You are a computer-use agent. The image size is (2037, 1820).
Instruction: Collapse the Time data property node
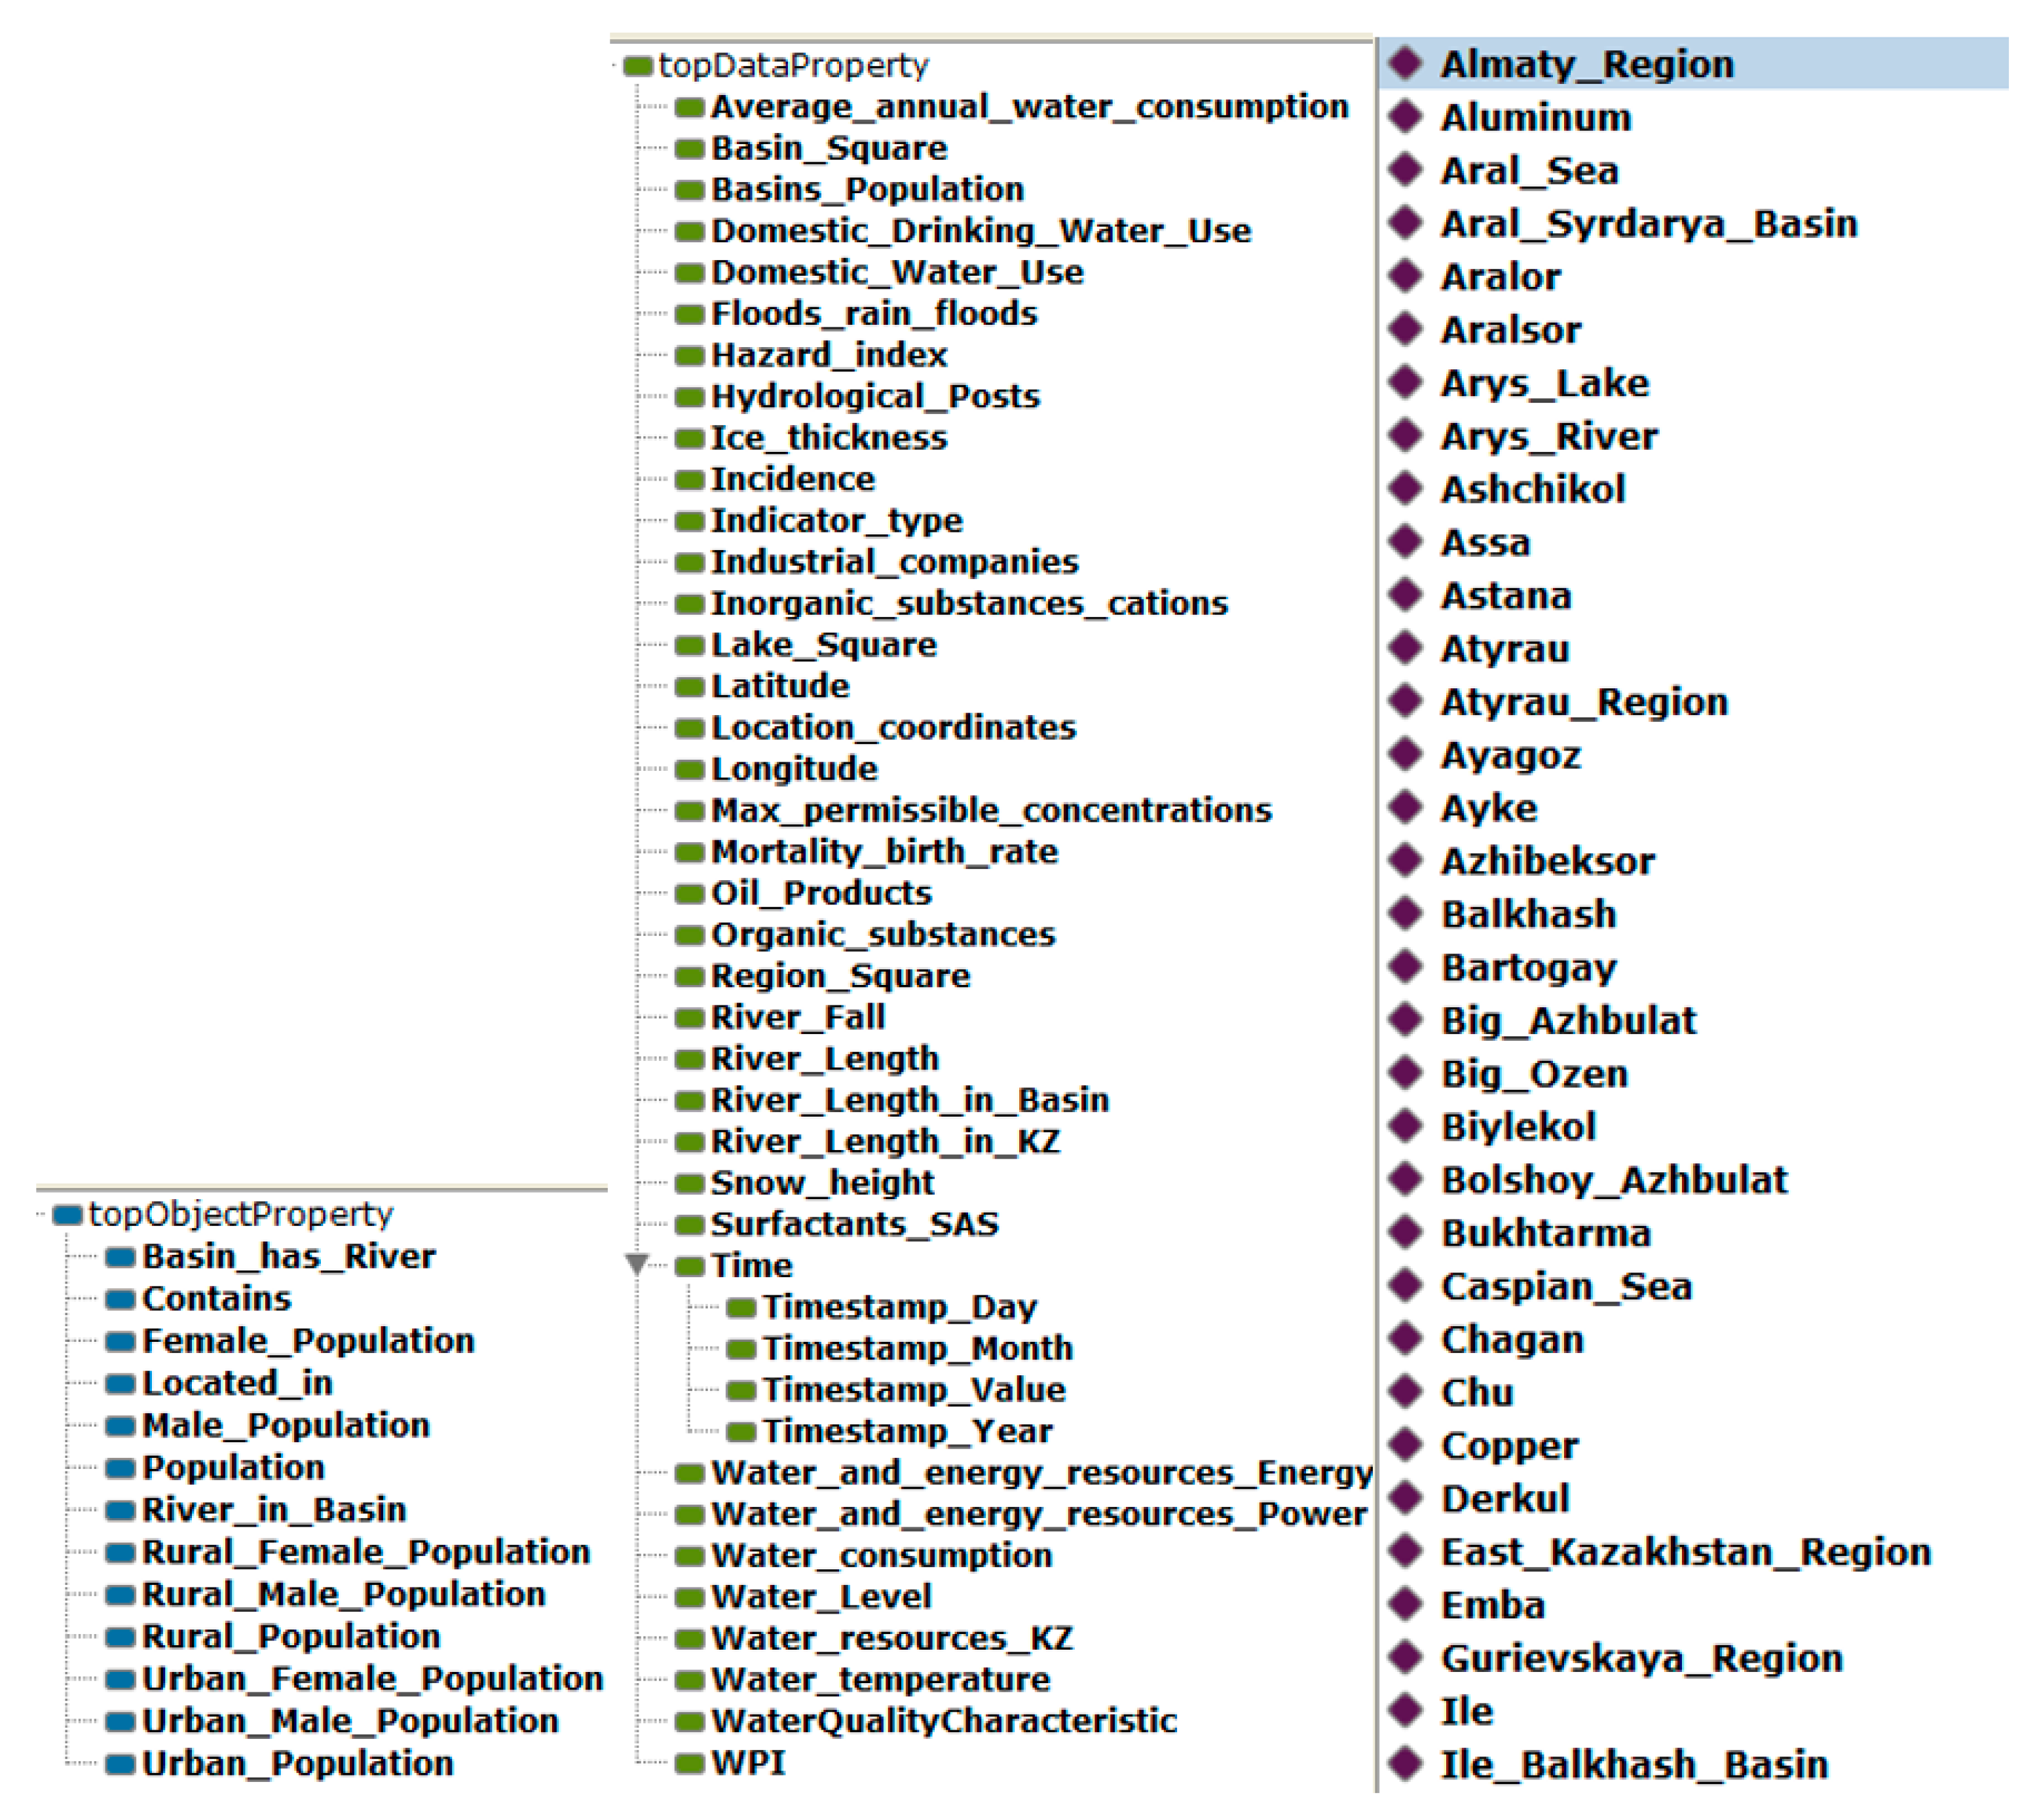click(636, 1263)
